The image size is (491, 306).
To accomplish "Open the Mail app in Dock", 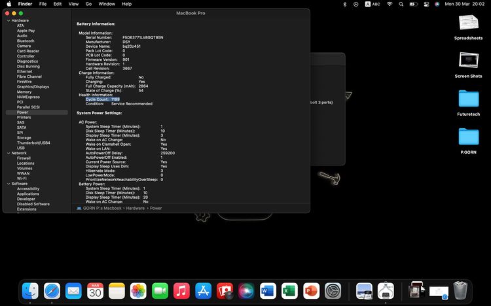I will [73, 291].
